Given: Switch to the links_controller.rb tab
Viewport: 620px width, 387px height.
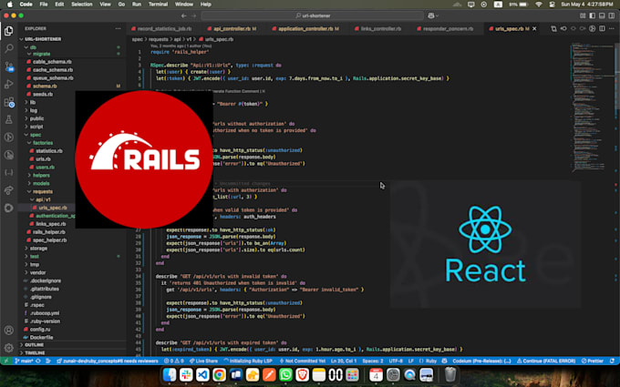Looking at the screenshot, I should (x=380, y=29).
